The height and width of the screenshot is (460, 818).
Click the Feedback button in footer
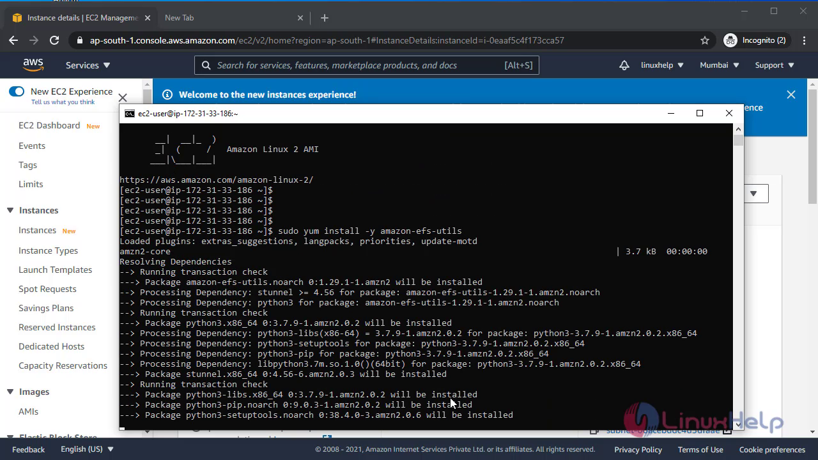[x=28, y=449]
